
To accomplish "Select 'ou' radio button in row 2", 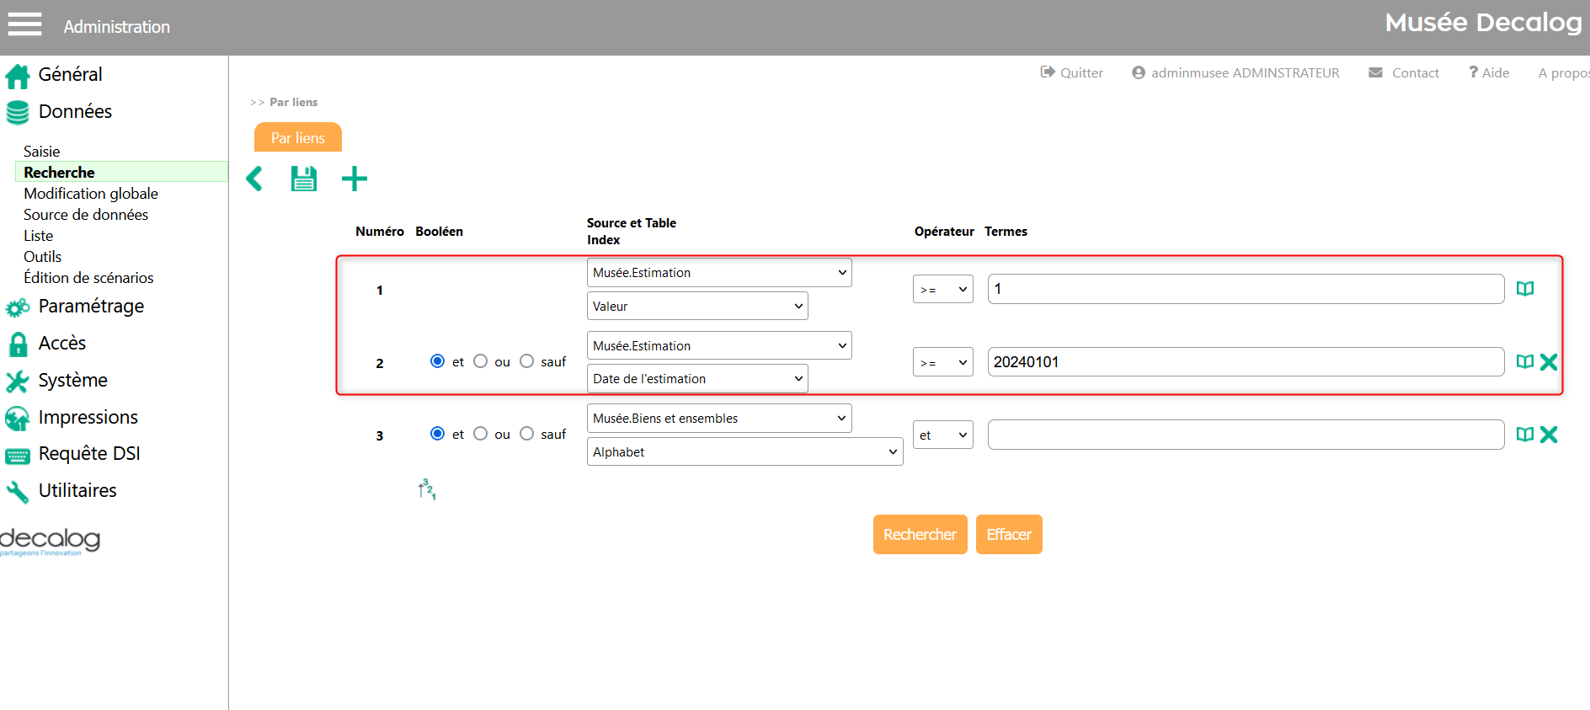I will point(481,361).
